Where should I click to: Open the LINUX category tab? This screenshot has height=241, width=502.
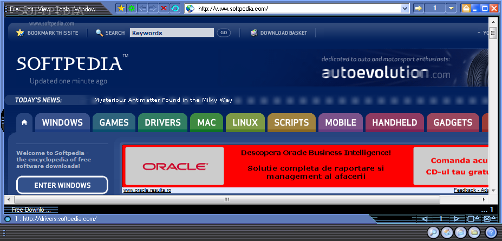pyautogui.click(x=245, y=122)
